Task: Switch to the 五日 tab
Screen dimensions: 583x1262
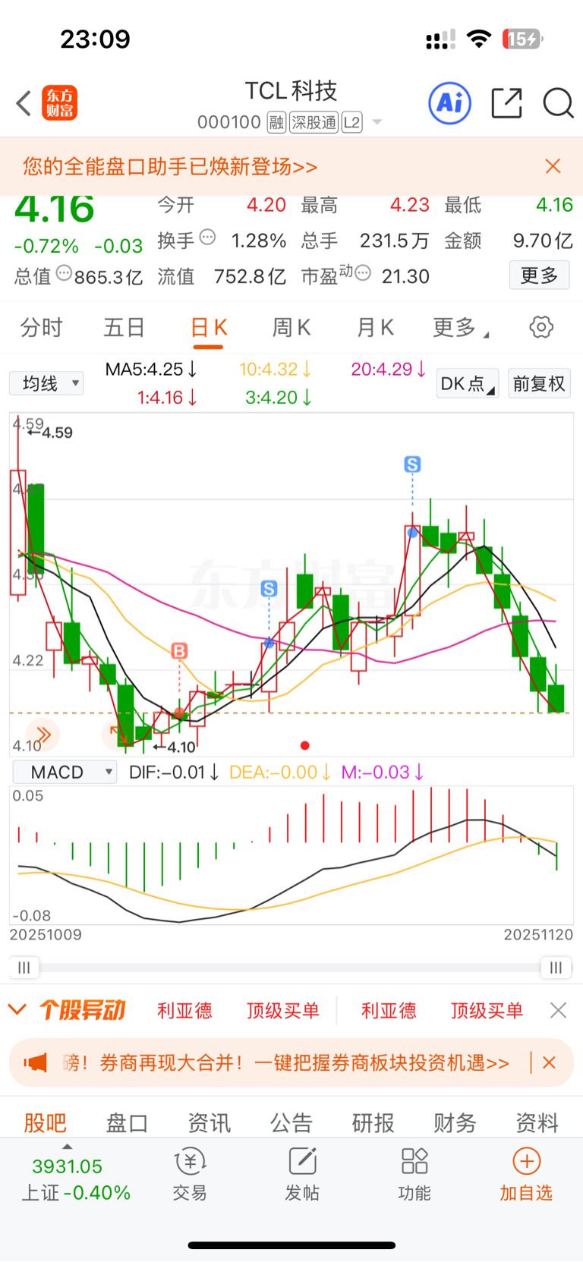Action: tap(124, 327)
